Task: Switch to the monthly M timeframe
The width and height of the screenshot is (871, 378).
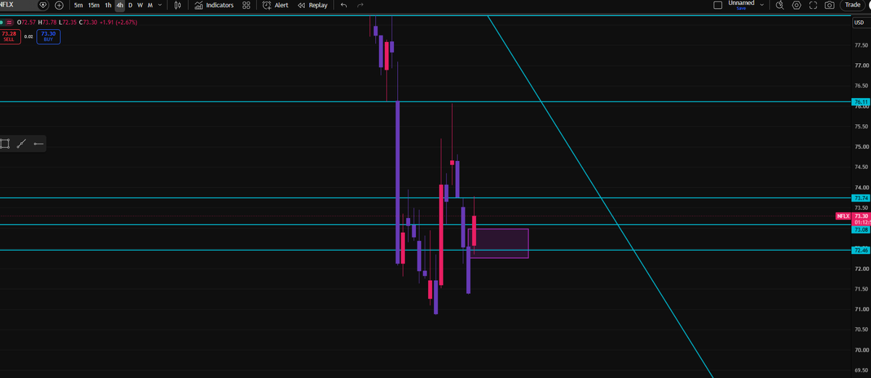Action: [150, 5]
